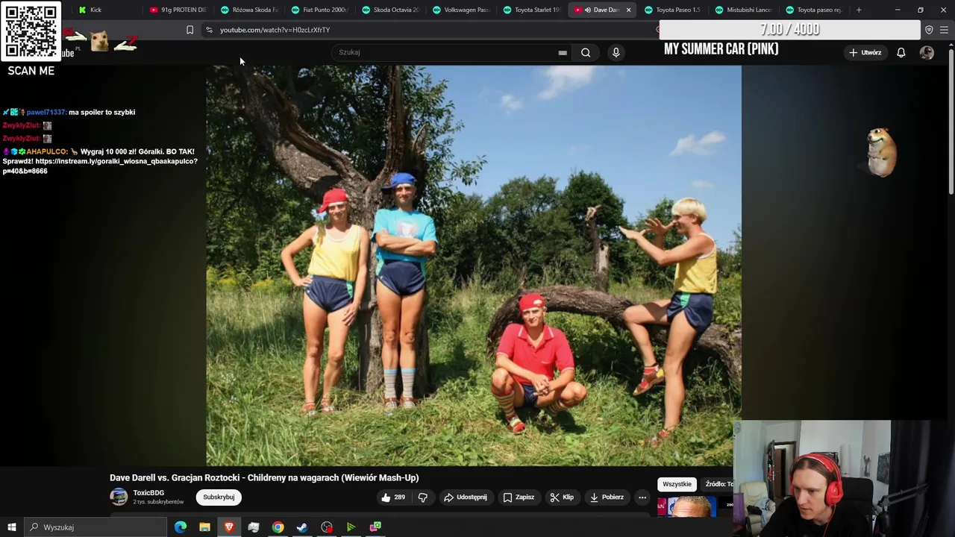The height and width of the screenshot is (537, 955).
Task: Dislike the video with thumbs down
Action: [x=423, y=497]
